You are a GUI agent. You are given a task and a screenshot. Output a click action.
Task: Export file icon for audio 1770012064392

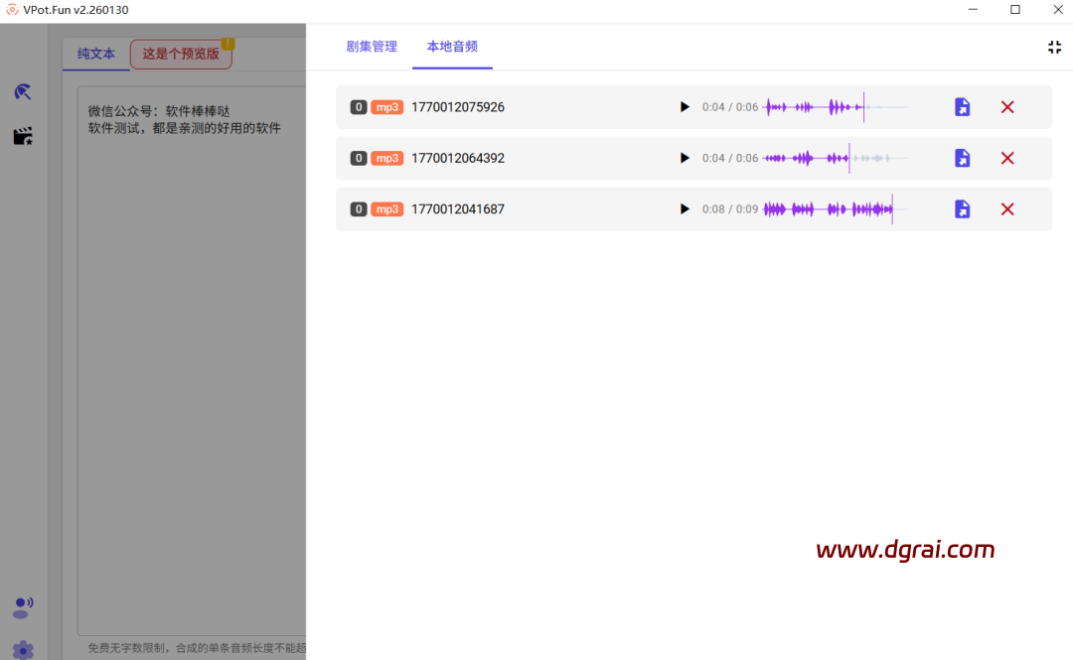pos(962,158)
